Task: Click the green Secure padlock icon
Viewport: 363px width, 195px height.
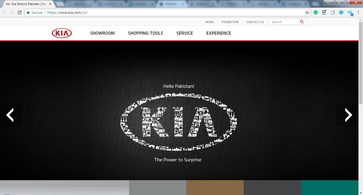Action: click(x=28, y=12)
